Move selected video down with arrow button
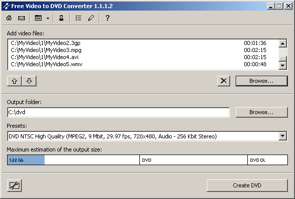Screen dimensions: 295x199 pos(29,81)
